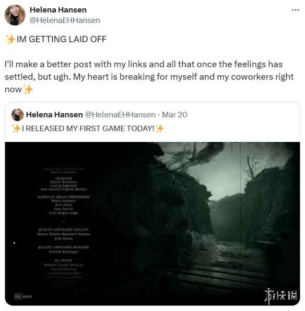Open the three-dot more options menu

[296, 10]
